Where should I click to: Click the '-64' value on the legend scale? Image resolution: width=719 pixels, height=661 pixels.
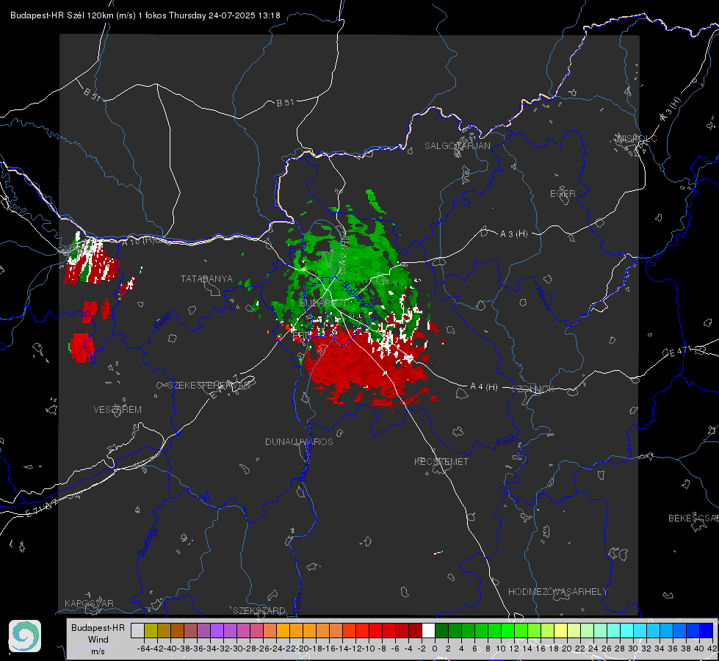(143, 649)
